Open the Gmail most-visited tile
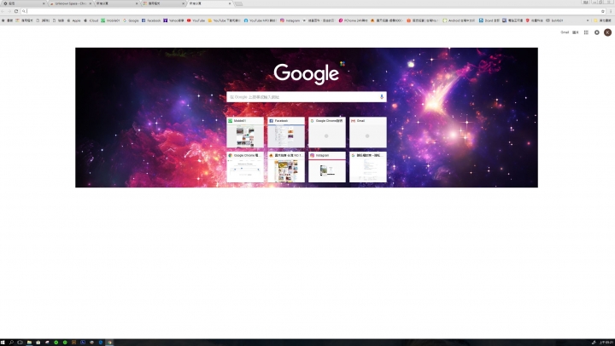The image size is (615, 346). [x=368, y=132]
